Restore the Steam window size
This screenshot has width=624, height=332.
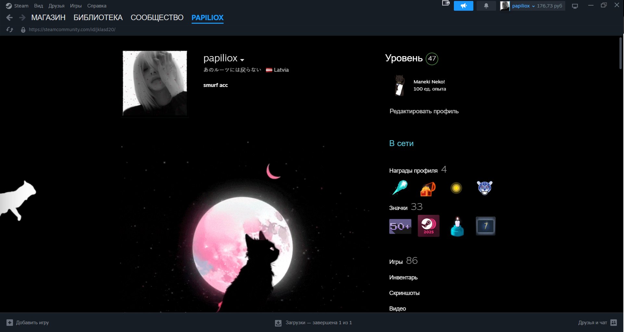604,5
